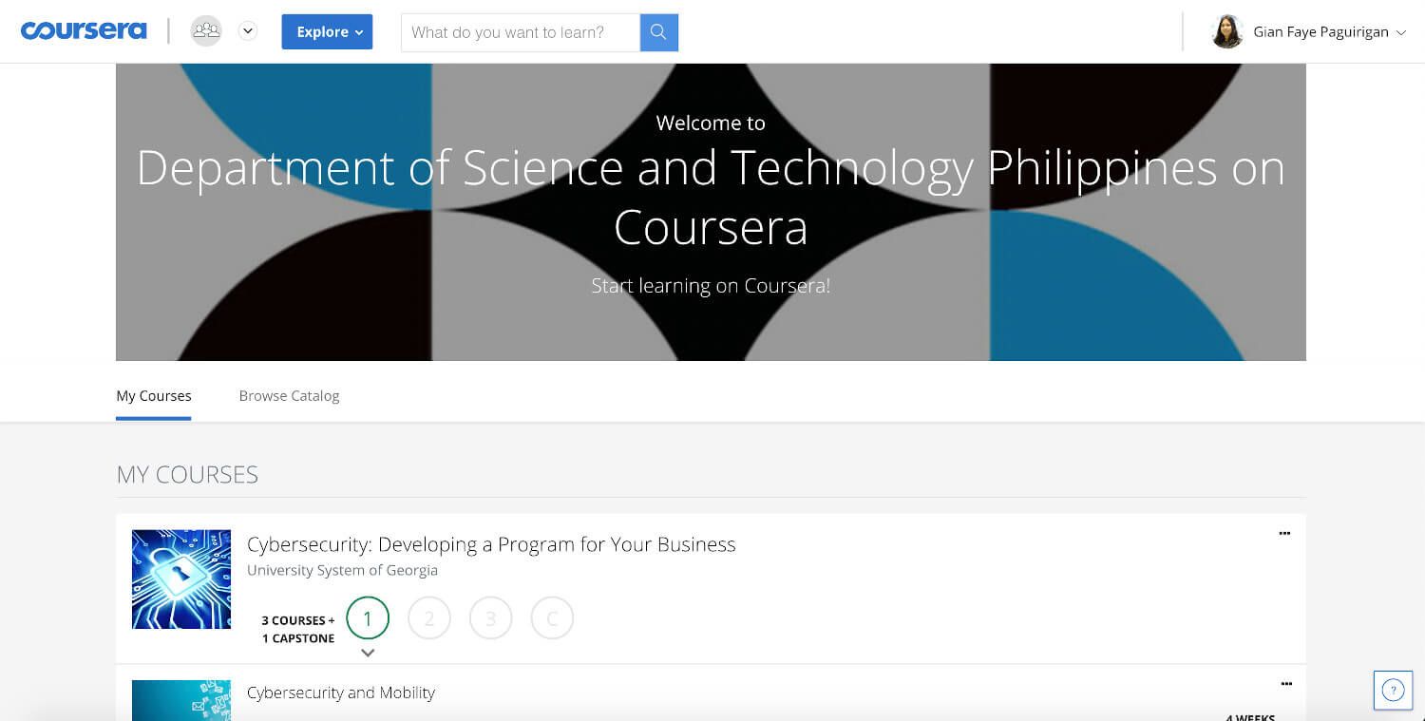Select course 1 circle in specialization
This screenshot has width=1425, height=721.
point(368,618)
